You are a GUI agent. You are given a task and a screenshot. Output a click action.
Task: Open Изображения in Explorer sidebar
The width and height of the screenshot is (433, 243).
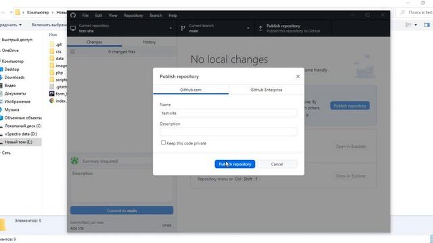17,102
